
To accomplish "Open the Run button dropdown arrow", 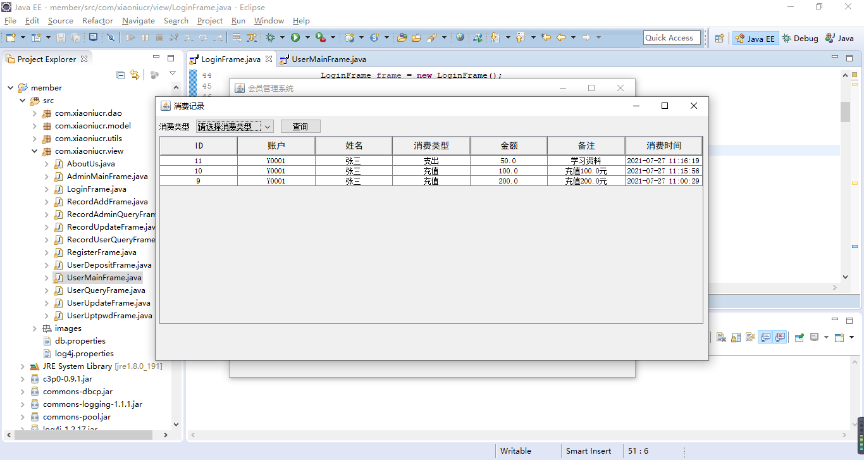I will point(307,37).
